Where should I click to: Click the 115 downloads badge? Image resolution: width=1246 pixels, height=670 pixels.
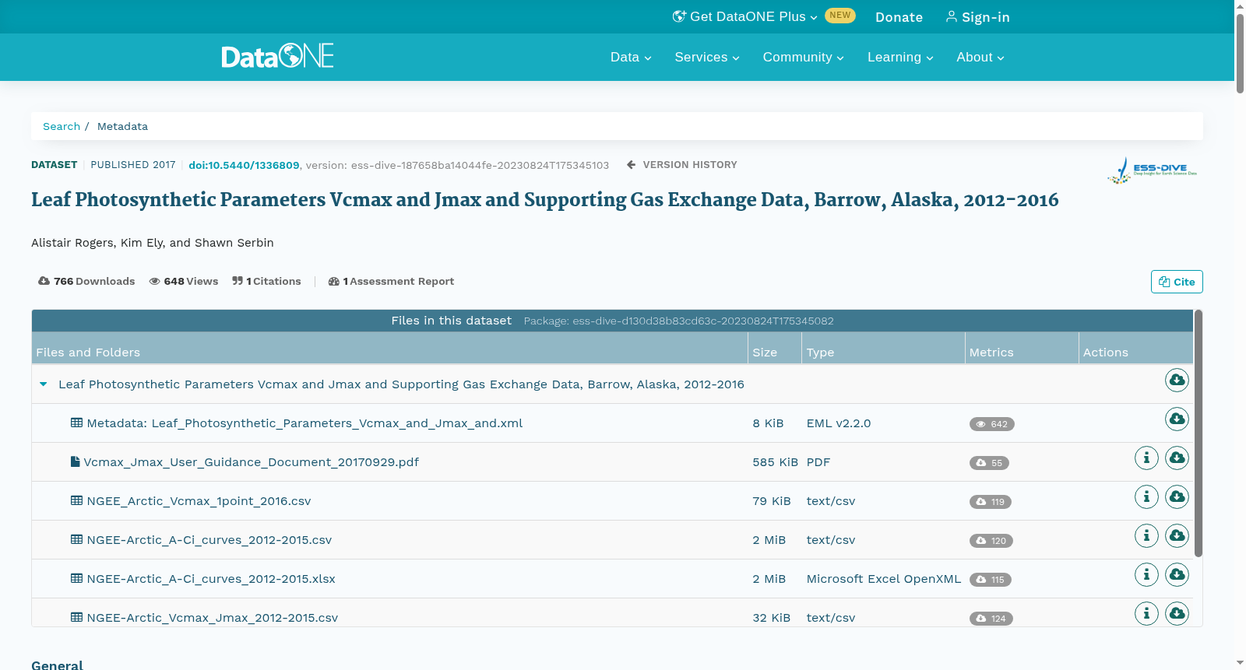pos(991,580)
